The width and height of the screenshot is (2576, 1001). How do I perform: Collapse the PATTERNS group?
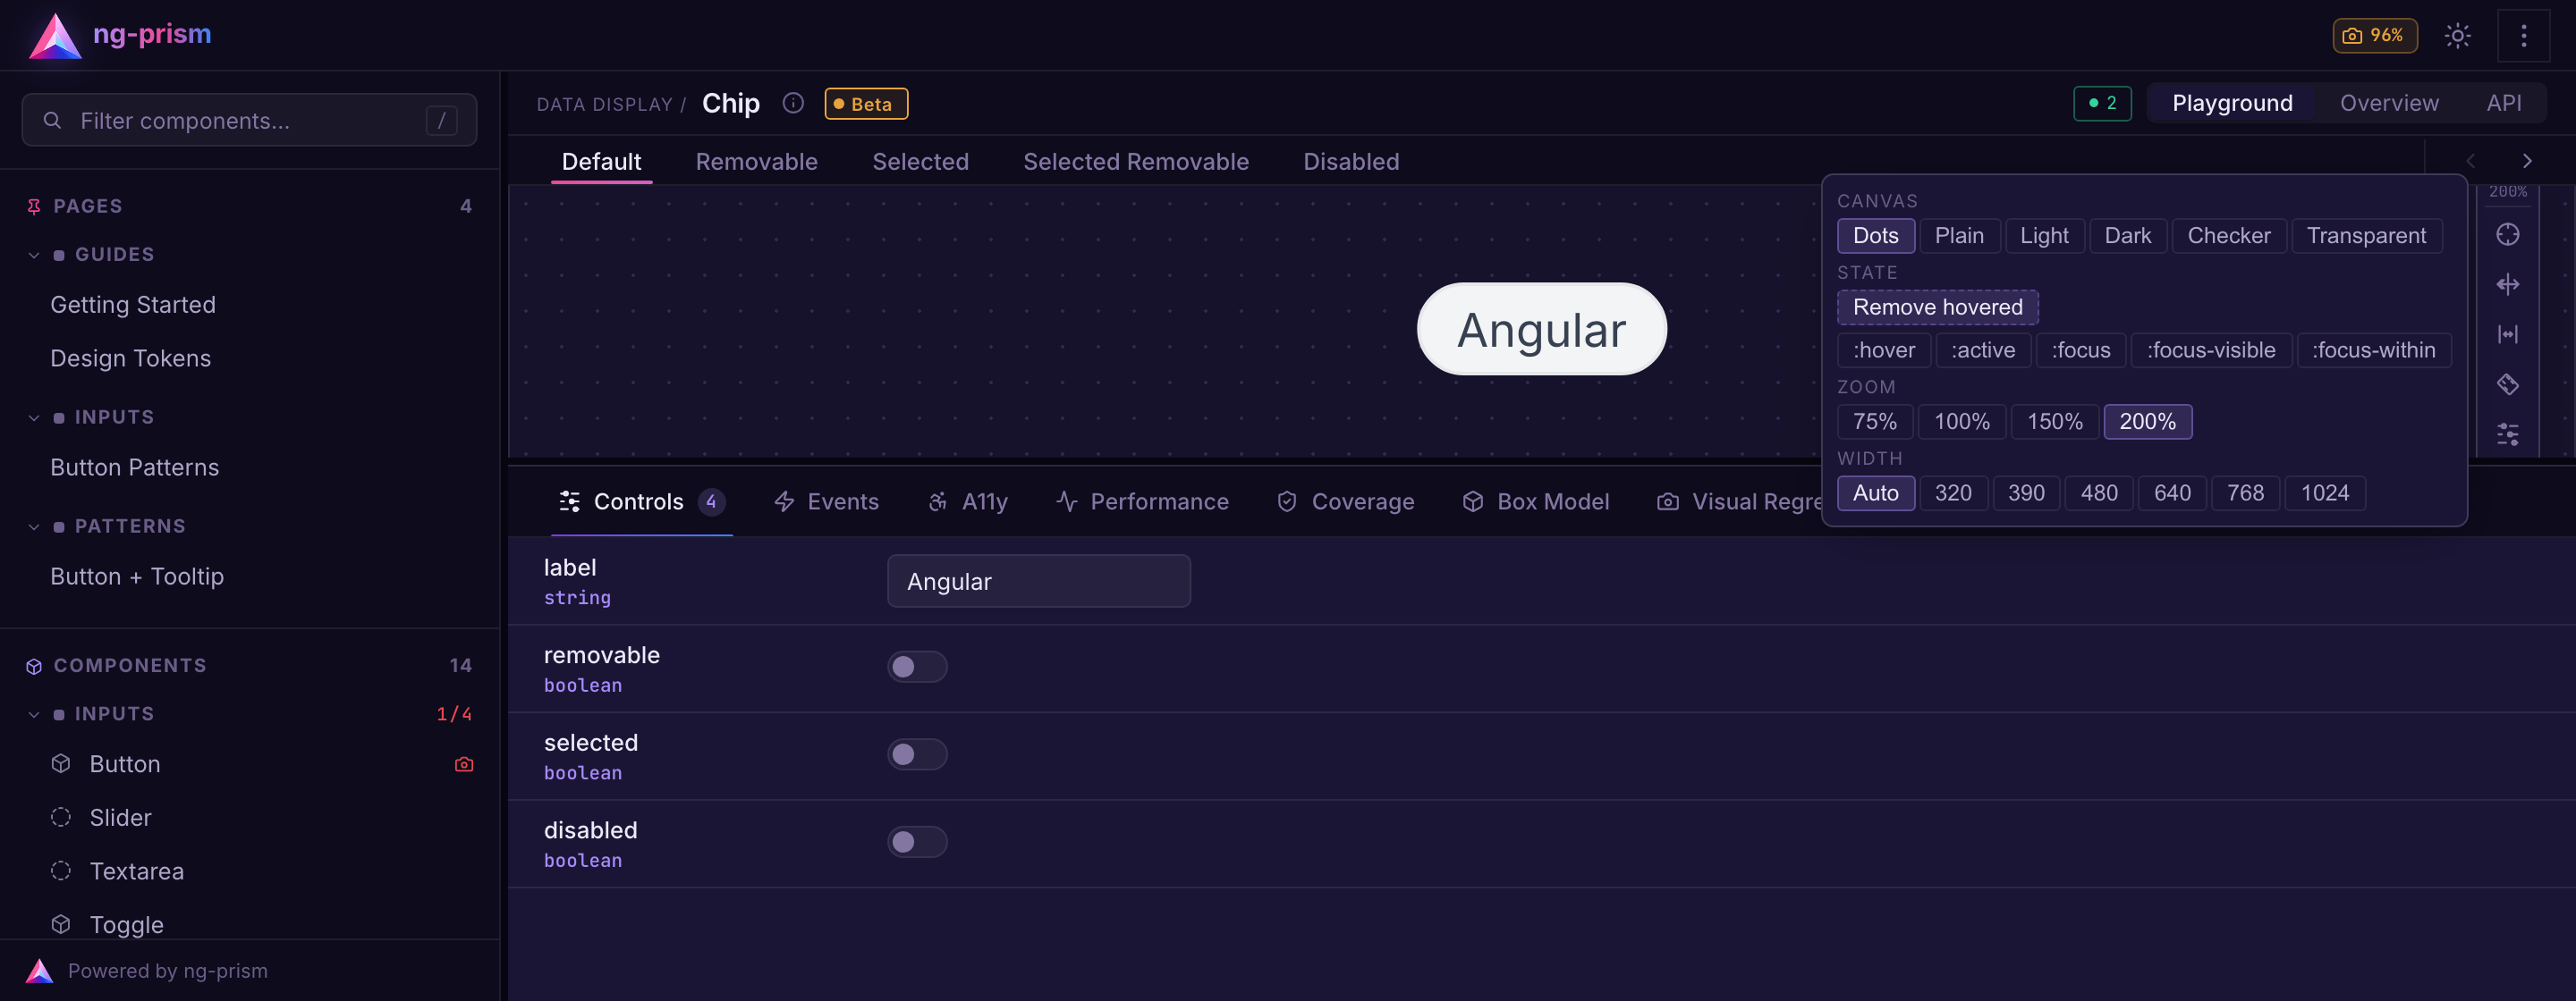coord(107,526)
